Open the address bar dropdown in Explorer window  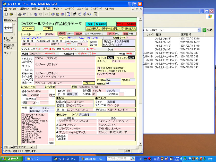(199, 30)
